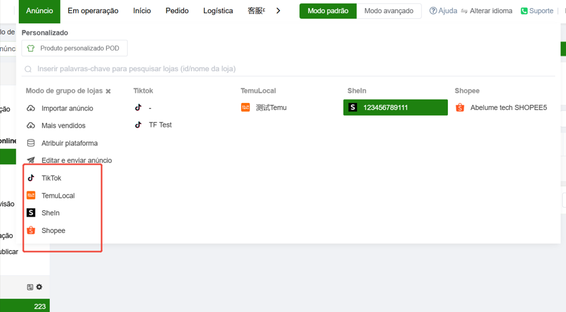Image resolution: width=566 pixels, height=312 pixels.
Task: Focus the store keyword search field
Action: point(253,69)
